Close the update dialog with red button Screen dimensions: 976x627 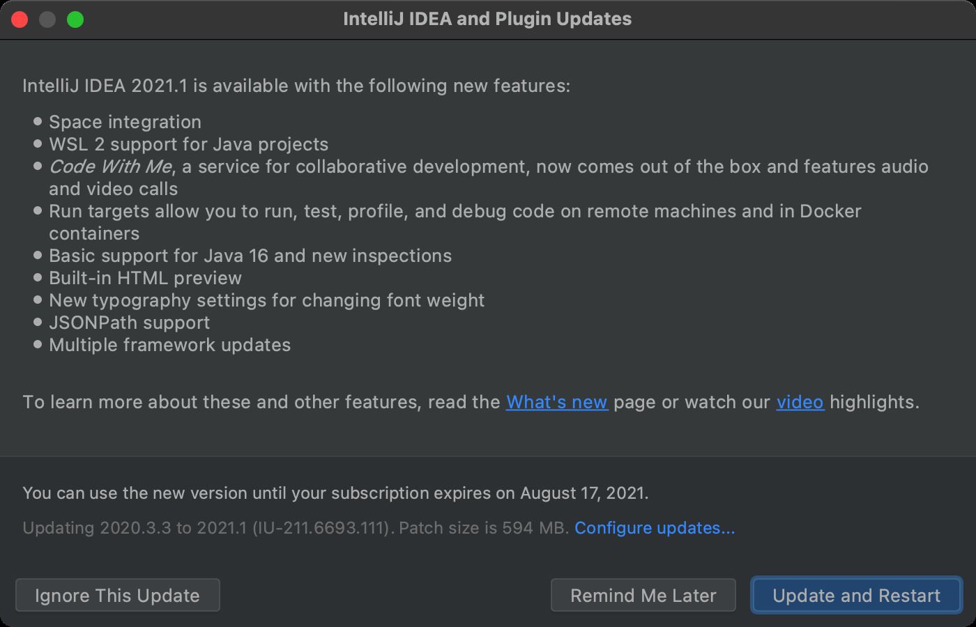20,20
